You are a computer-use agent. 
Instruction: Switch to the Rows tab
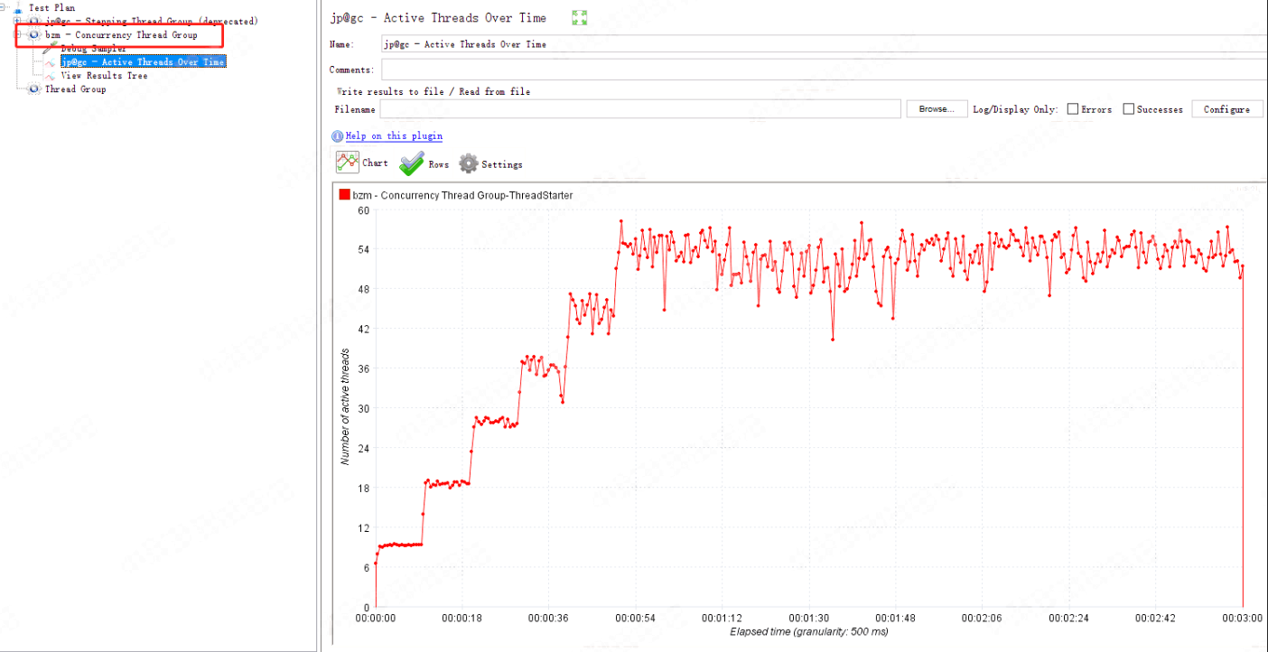coord(424,163)
